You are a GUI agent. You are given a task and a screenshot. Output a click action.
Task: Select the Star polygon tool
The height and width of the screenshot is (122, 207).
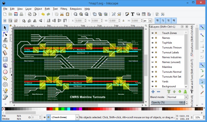(x=5, y=78)
